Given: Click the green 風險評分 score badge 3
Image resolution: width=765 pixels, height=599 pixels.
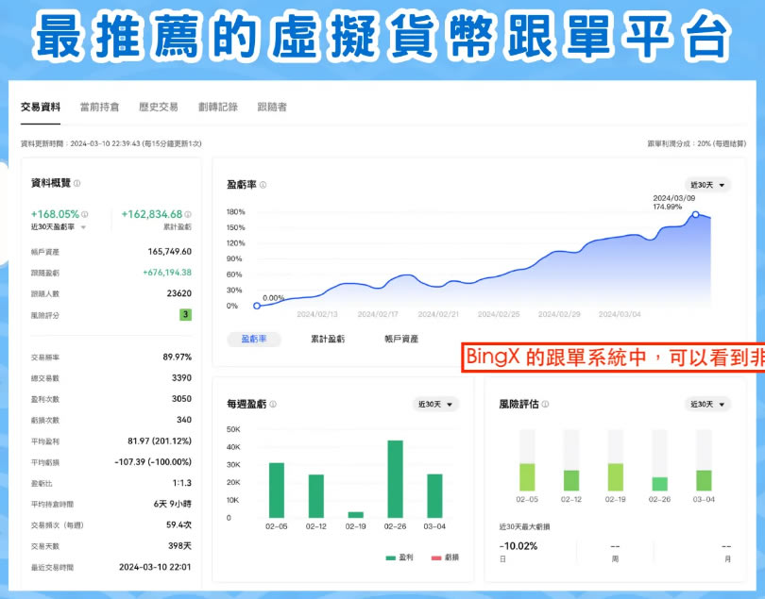Looking at the screenshot, I should pyautogui.click(x=186, y=314).
